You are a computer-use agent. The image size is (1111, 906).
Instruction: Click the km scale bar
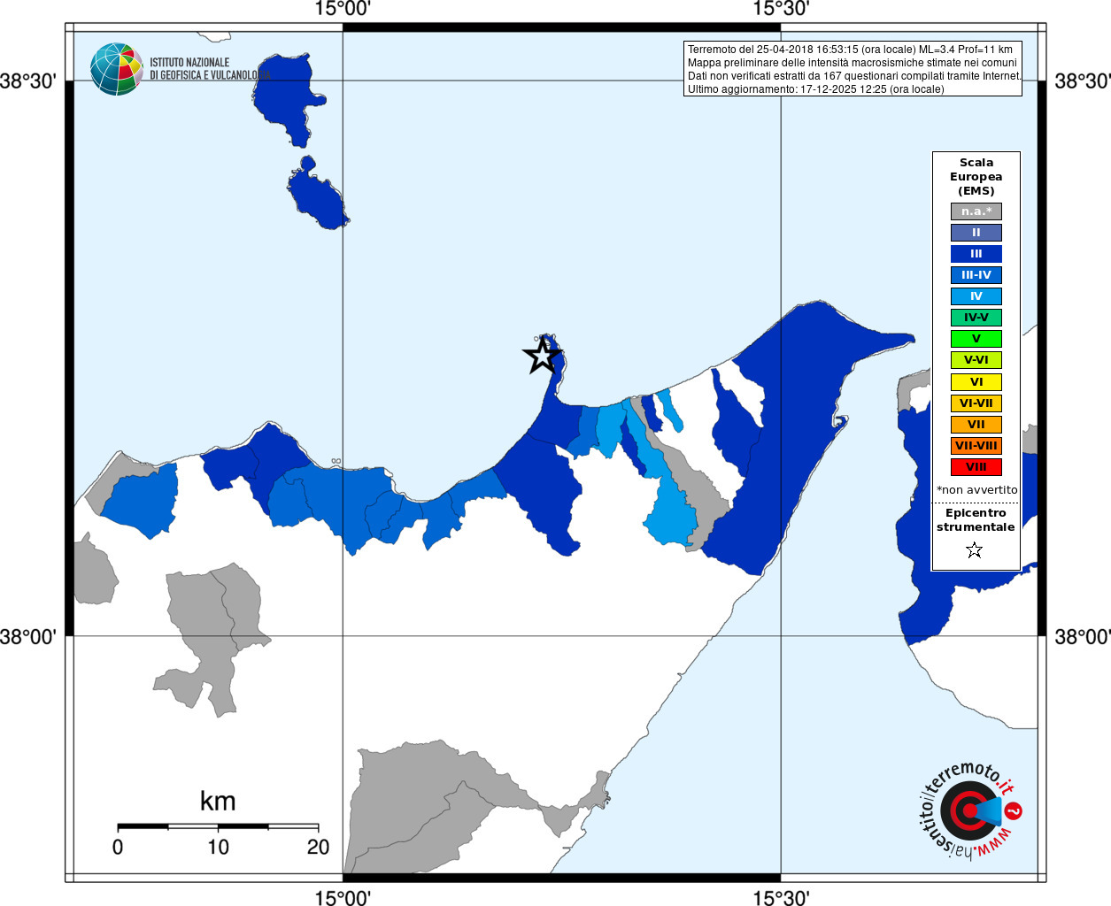(x=218, y=826)
